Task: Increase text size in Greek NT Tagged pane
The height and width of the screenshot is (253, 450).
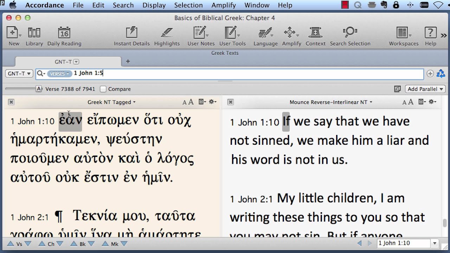Action: tap(191, 102)
